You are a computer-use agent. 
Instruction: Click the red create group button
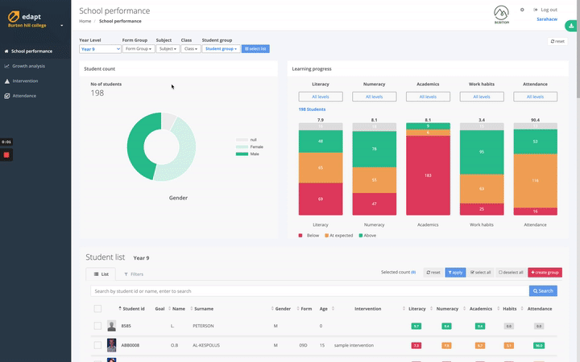coord(545,273)
